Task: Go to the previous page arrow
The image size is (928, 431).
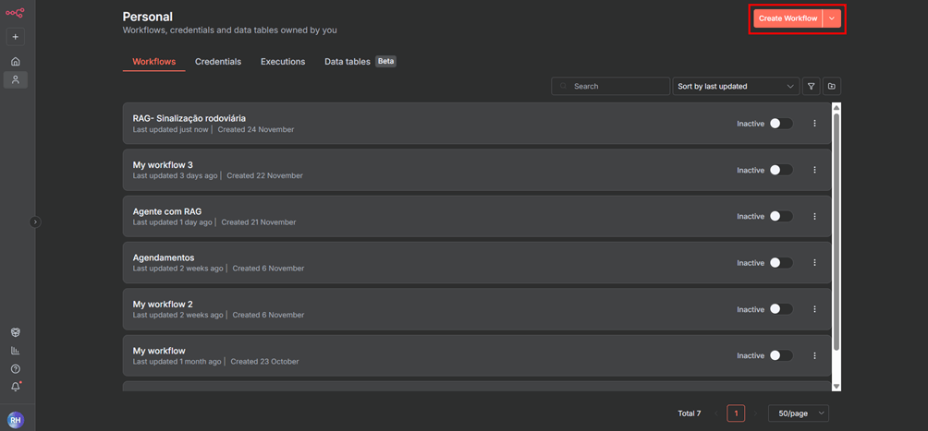Action: [716, 413]
